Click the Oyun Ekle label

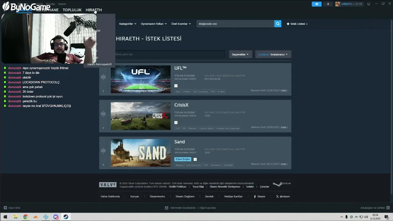[x=14, y=208]
